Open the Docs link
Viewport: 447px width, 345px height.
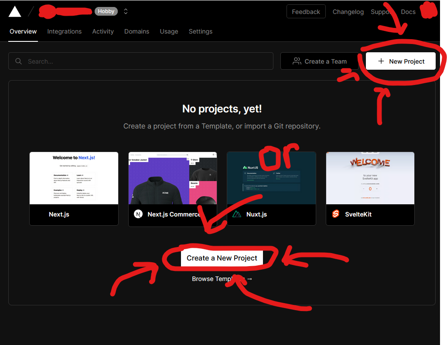(x=408, y=12)
